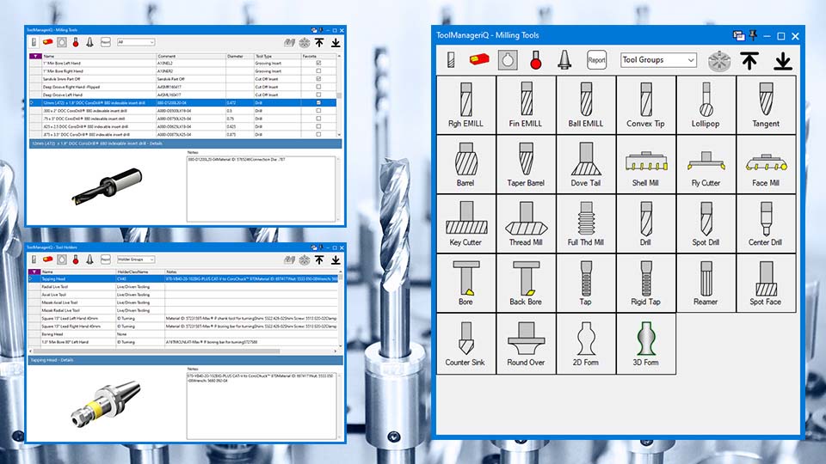Screen dimensions: 826x464
Task: Select the Mazak Axial Live Tool row
Action: coord(184,302)
